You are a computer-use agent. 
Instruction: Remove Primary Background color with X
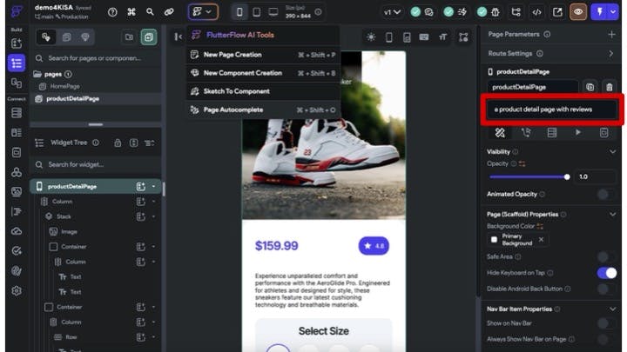(541, 240)
